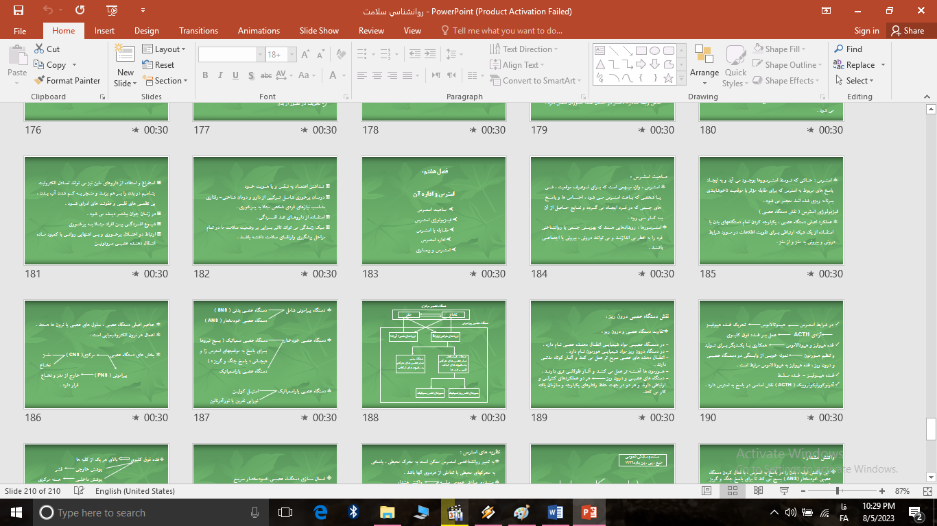This screenshot has width=937, height=526.
Task: Click the Save icon in quick access toolbar
Action: point(19,11)
